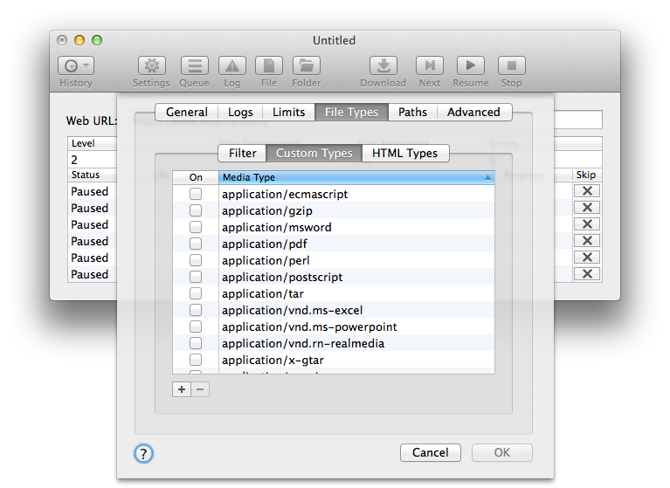Click the File toolbar icon
Image resolution: width=670 pixels, height=488 pixels.
point(269,65)
